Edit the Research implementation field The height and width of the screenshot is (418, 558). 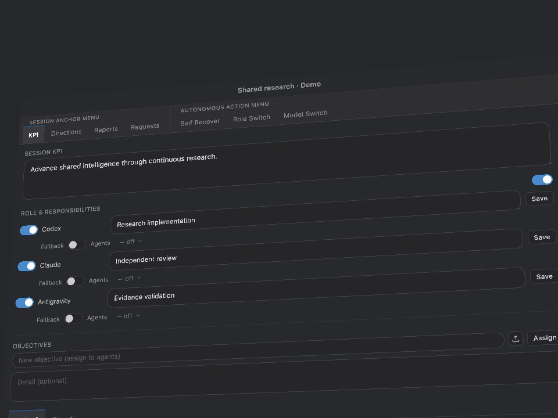pyautogui.click(x=316, y=212)
